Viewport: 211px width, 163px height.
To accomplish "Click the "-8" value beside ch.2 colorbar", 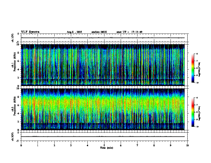I will click(x=197, y=112).
